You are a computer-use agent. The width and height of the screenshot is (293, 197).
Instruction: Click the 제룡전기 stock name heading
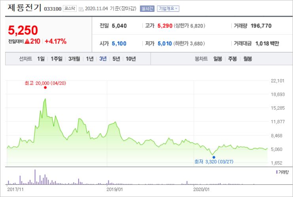click(x=25, y=8)
